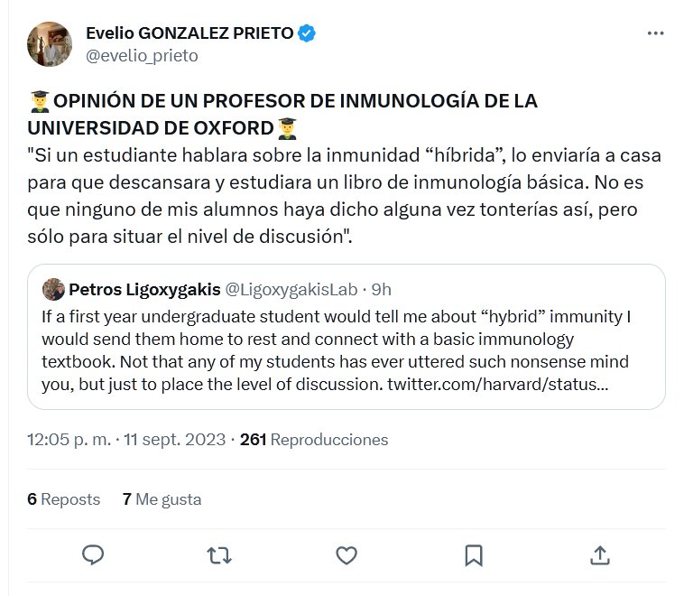Show the 6 Reposts list
The width and height of the screenshot is (684, 596).
point(64,498)
